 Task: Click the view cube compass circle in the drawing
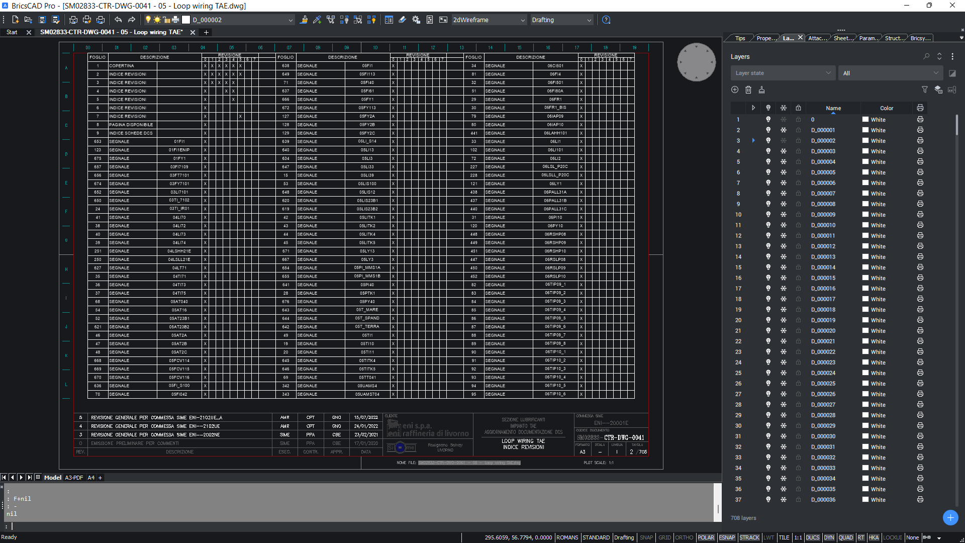697,62
